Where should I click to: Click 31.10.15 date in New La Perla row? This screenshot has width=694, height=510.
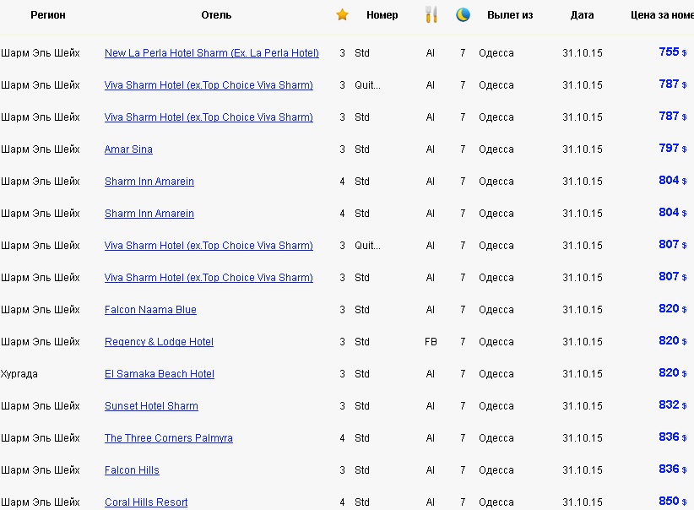coord(583,53)
